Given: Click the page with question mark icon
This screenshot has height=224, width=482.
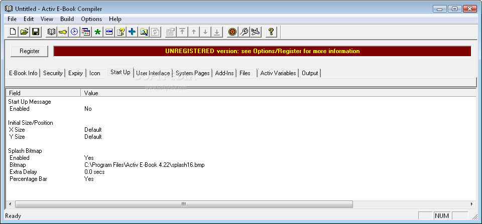Looking at the screenshot, I should (x=120, y=32).
